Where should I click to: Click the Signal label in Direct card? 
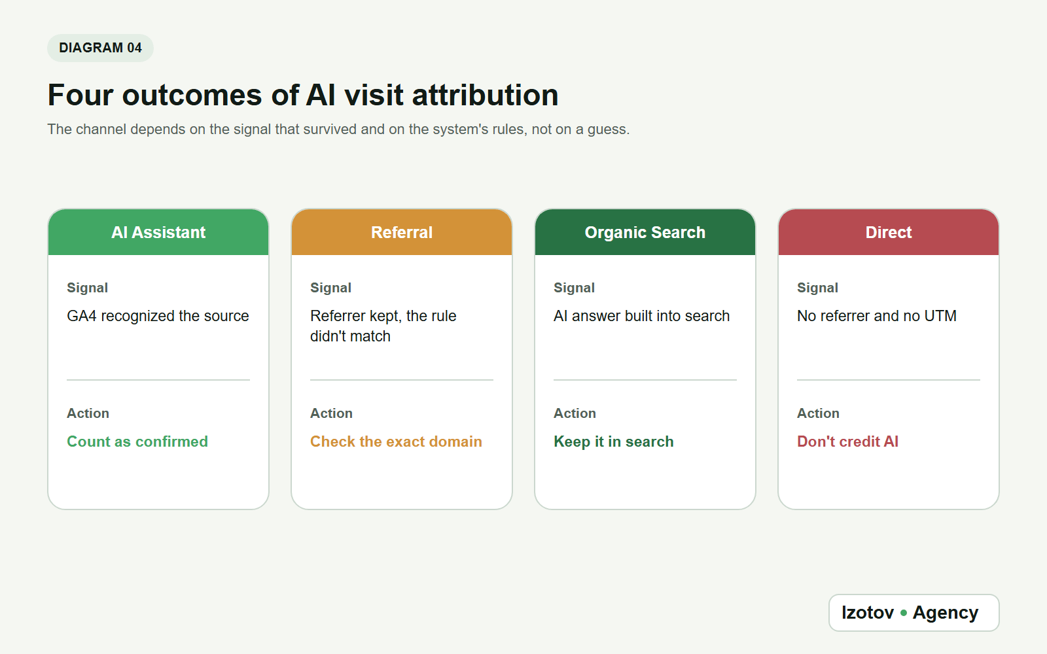pos(817,288)
